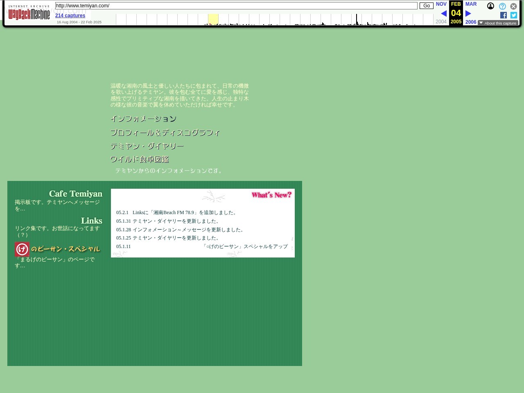This screenshot has height=393, width=524.
Task: Share capture on Twitter
Action: 514,15
